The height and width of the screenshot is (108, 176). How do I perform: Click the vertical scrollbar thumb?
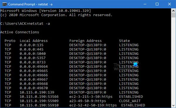(173, 15)
